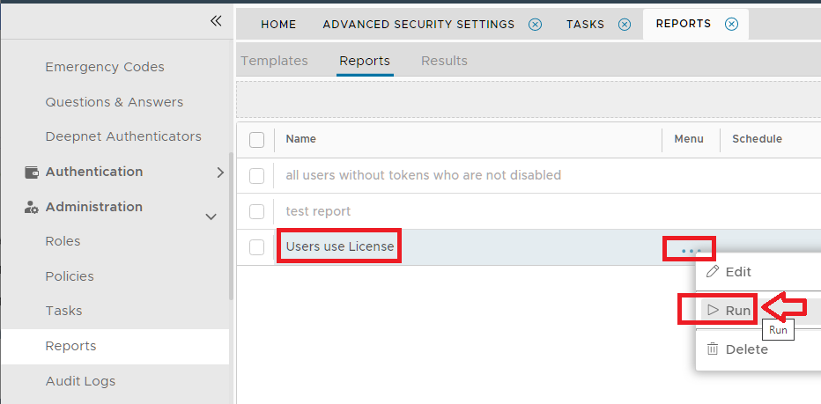Viewport: 821px width, 404px height.
Task: Collapse the sidebar with double-chevron icon
Action: tap(216, 21)
